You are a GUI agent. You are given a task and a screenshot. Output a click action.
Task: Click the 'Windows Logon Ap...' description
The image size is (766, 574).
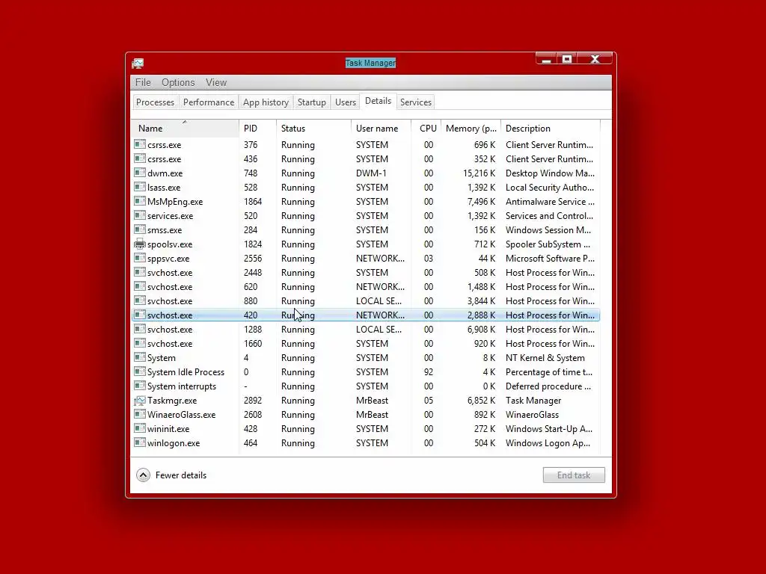[x=548, y=442]
